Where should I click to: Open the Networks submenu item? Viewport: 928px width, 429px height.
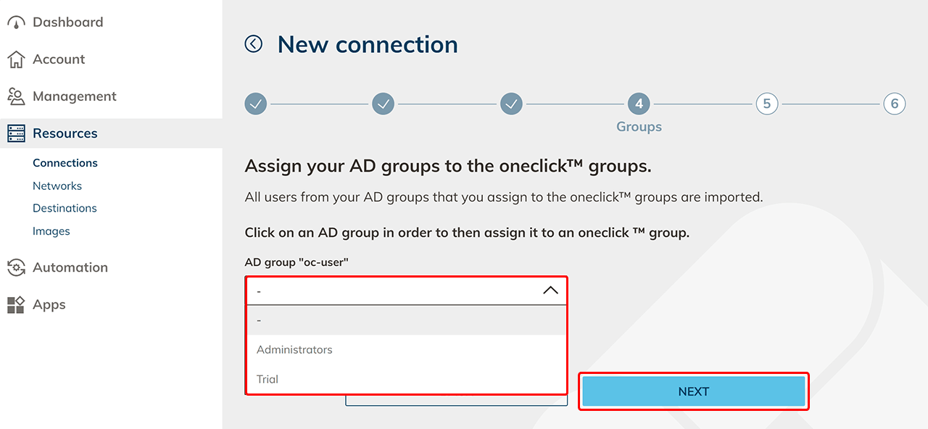(x=57, y=186)
